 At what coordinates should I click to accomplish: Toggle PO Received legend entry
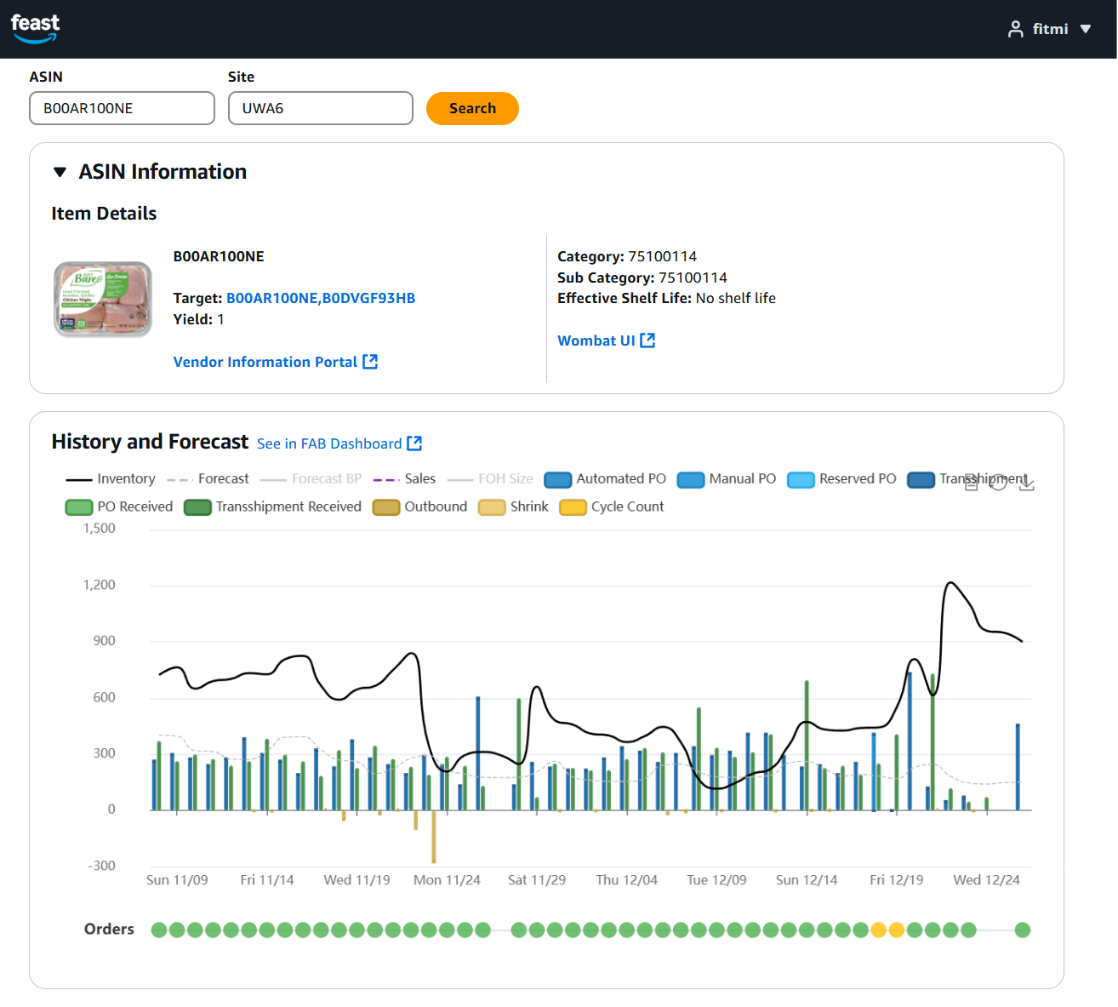point(119,506)
